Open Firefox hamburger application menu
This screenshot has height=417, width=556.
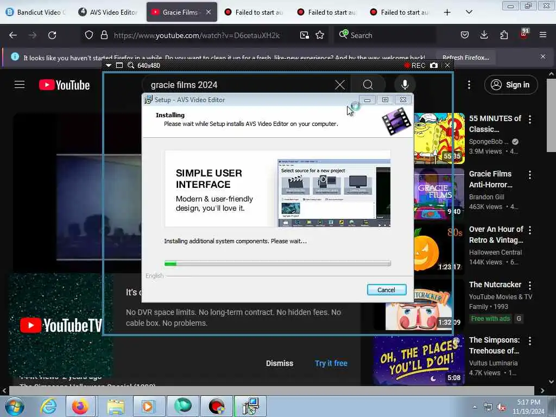pos(543,35)
